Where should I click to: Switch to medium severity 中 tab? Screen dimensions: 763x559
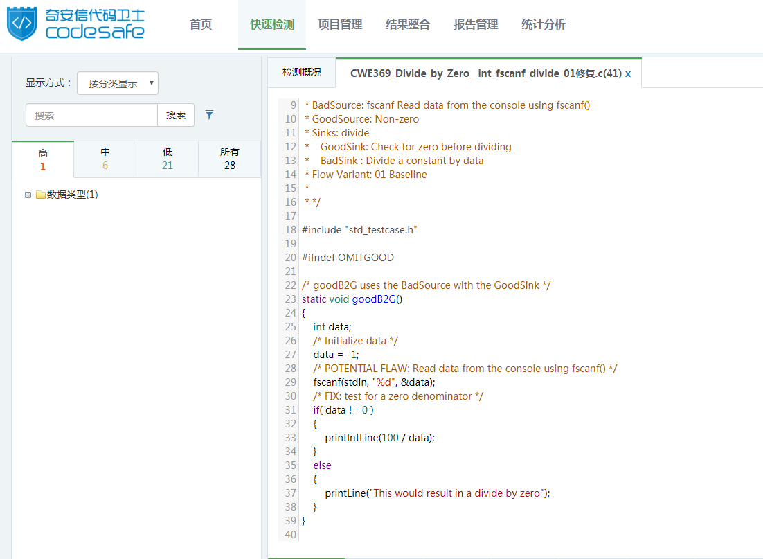pos(105,159)
